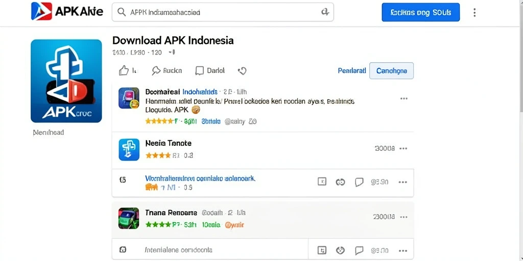
Task: Click the icon at right end of search bar
Action: 324,12
